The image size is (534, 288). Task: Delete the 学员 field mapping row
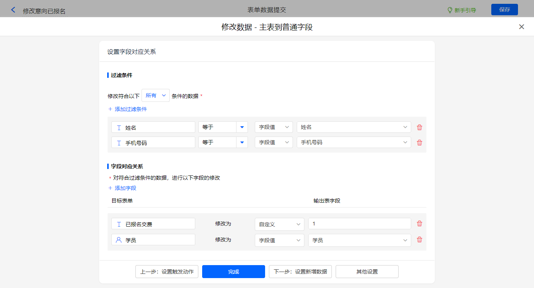pyautogui.click(x=420, y=240)
